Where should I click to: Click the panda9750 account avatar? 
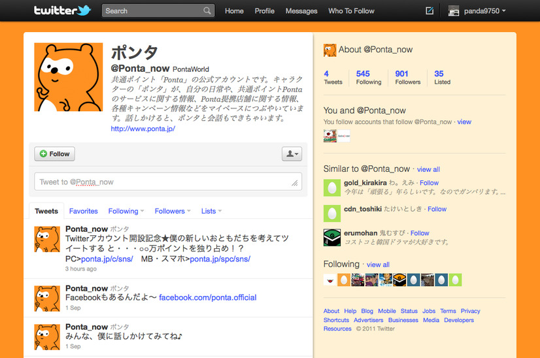(x=454, y=11)
